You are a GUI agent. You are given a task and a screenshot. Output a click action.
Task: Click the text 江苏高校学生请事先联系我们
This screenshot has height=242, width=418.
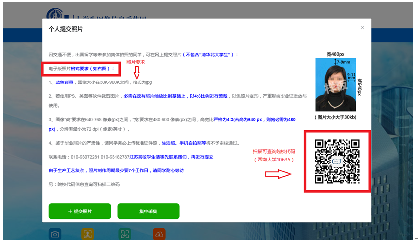pyautogui.click(x=158, y=157)
